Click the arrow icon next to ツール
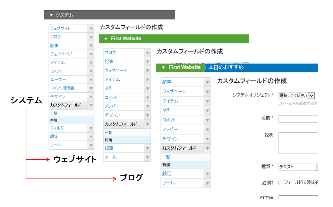The height and width of the screenshot is (207, 333). [91, 146]
